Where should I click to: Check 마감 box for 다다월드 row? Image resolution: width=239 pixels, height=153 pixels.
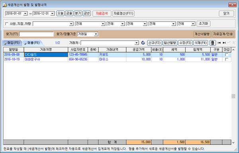pos(227,55)
